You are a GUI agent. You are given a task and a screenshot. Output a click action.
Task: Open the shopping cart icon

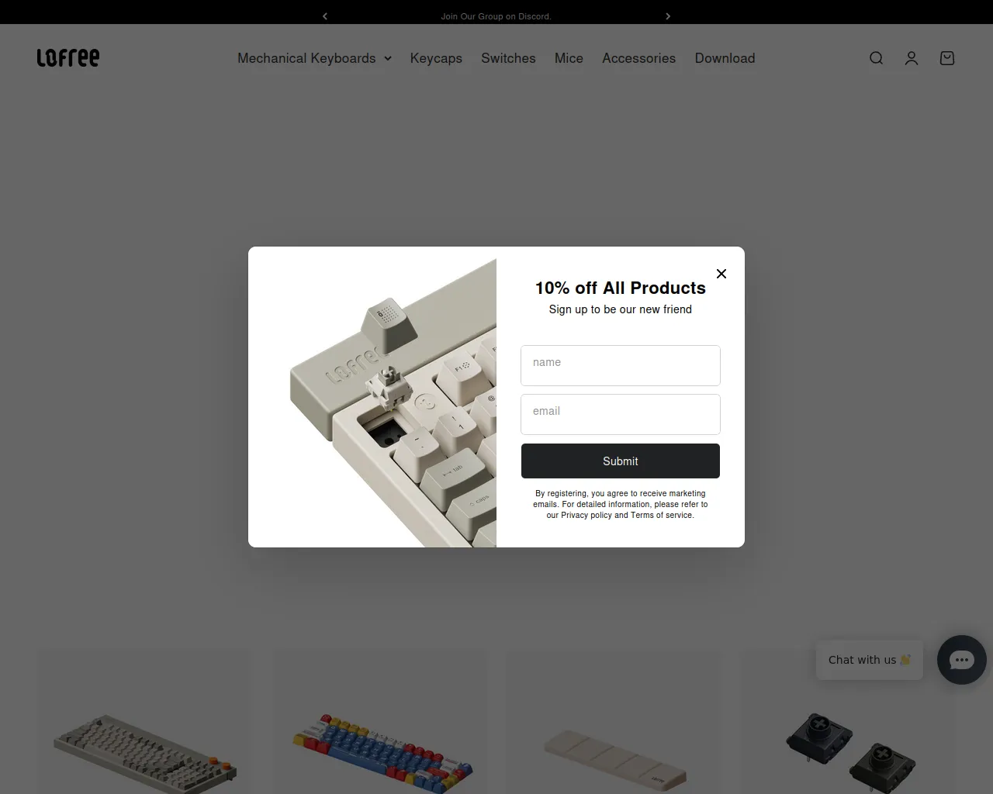tap(947, 58)
